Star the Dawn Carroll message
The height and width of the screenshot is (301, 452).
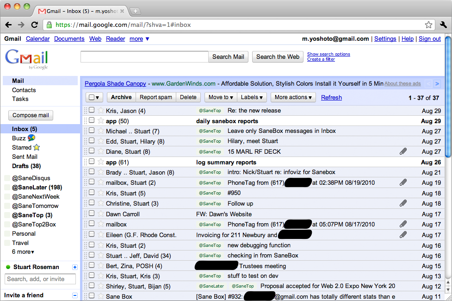pos(100,214)
